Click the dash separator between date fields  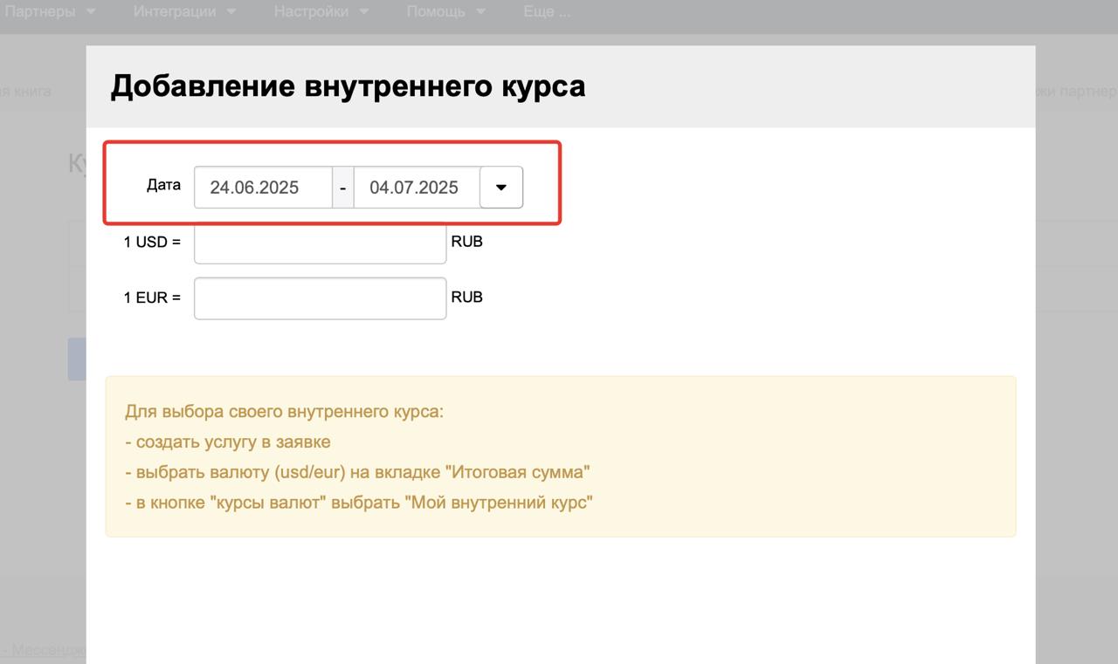343,187
